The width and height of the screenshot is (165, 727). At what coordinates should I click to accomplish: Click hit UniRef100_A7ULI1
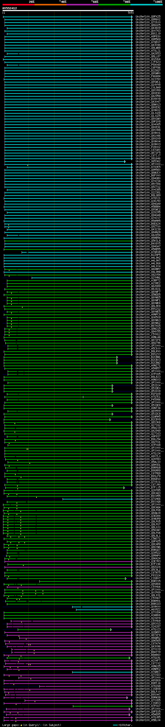[x=148, y=51]
